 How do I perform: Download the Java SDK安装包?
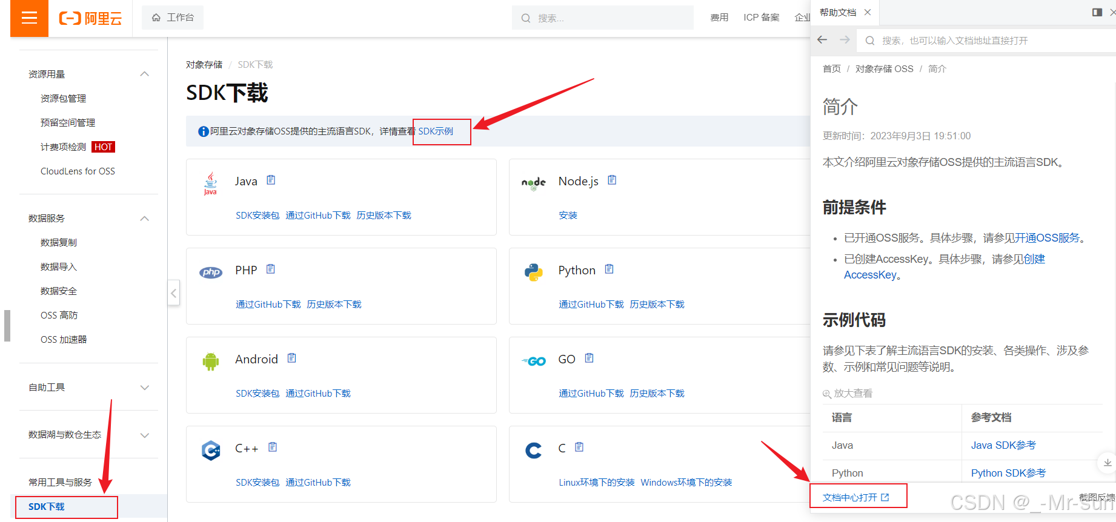click(257, 216)
